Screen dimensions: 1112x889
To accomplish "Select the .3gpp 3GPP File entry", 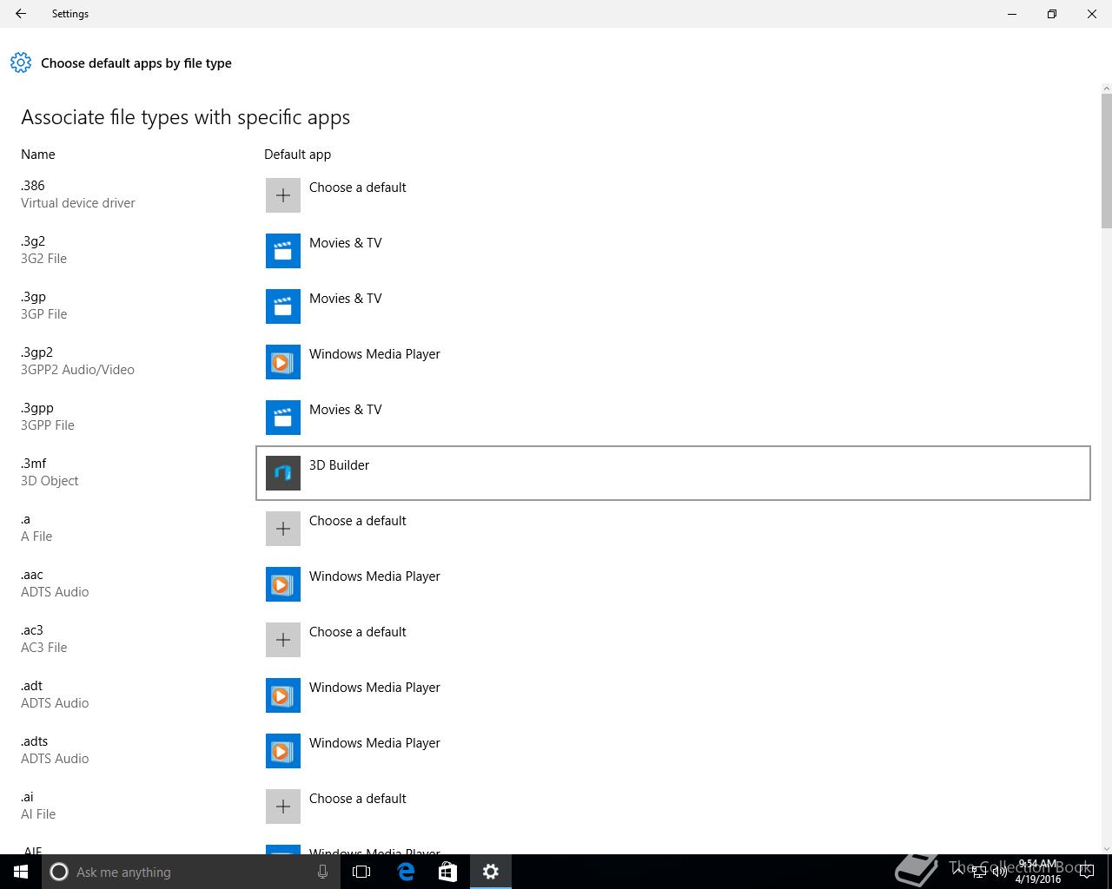I will click(48, 417).
